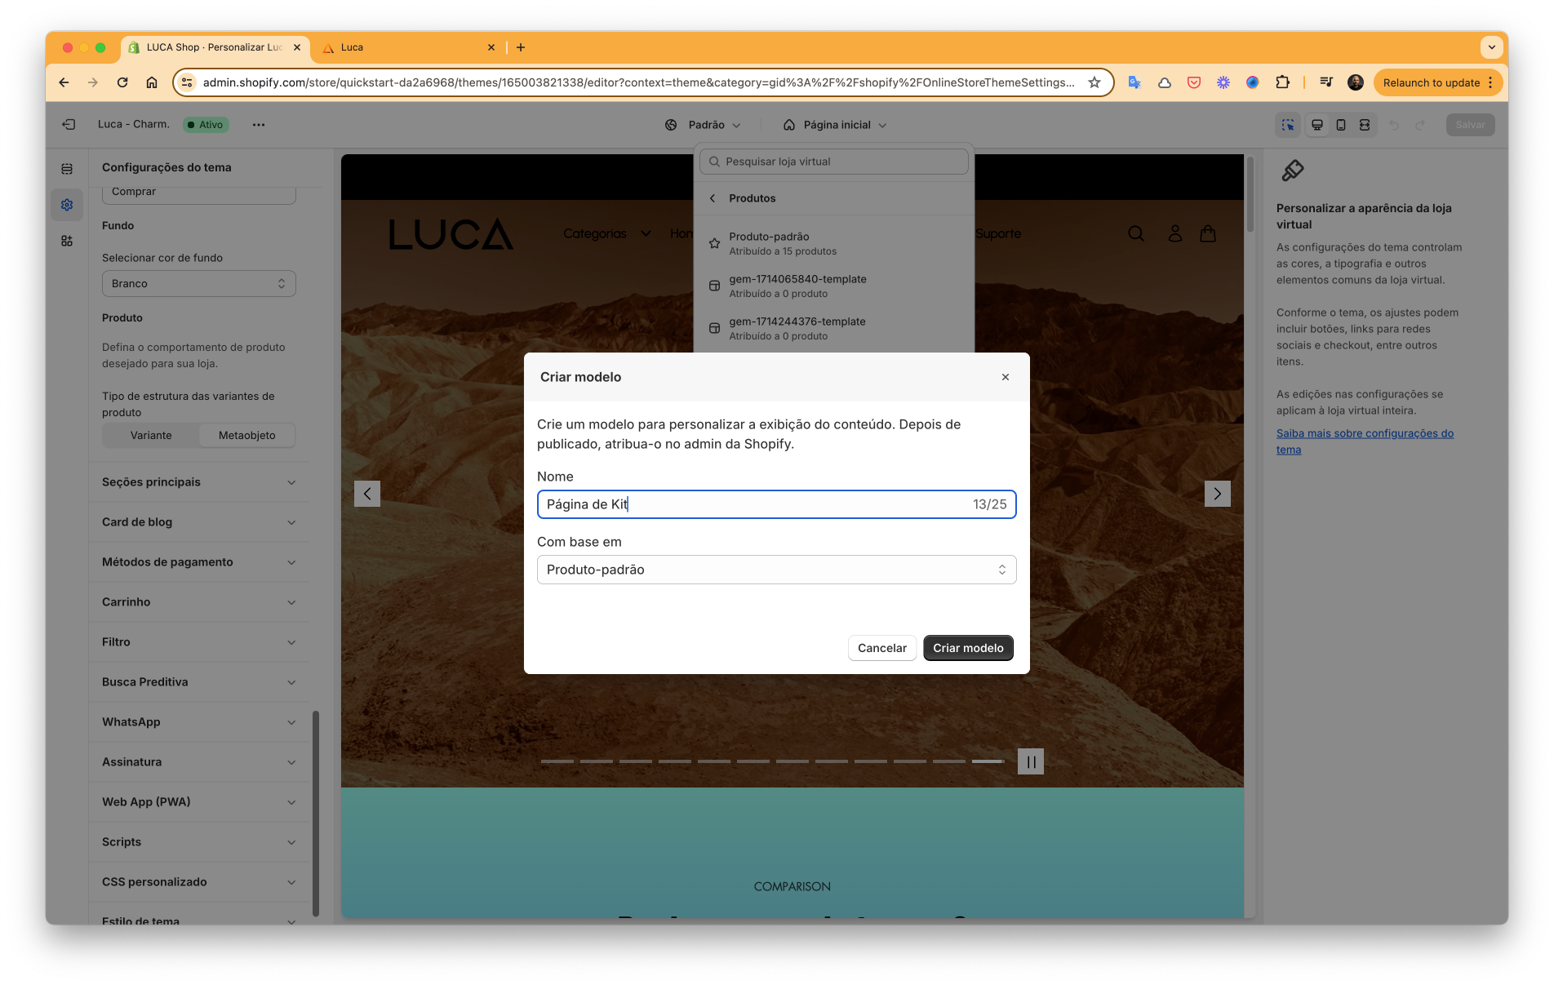Select the Metaobjeto structure option
The width and height of the screenshot is (1554, 985).
tap(246, 435)
